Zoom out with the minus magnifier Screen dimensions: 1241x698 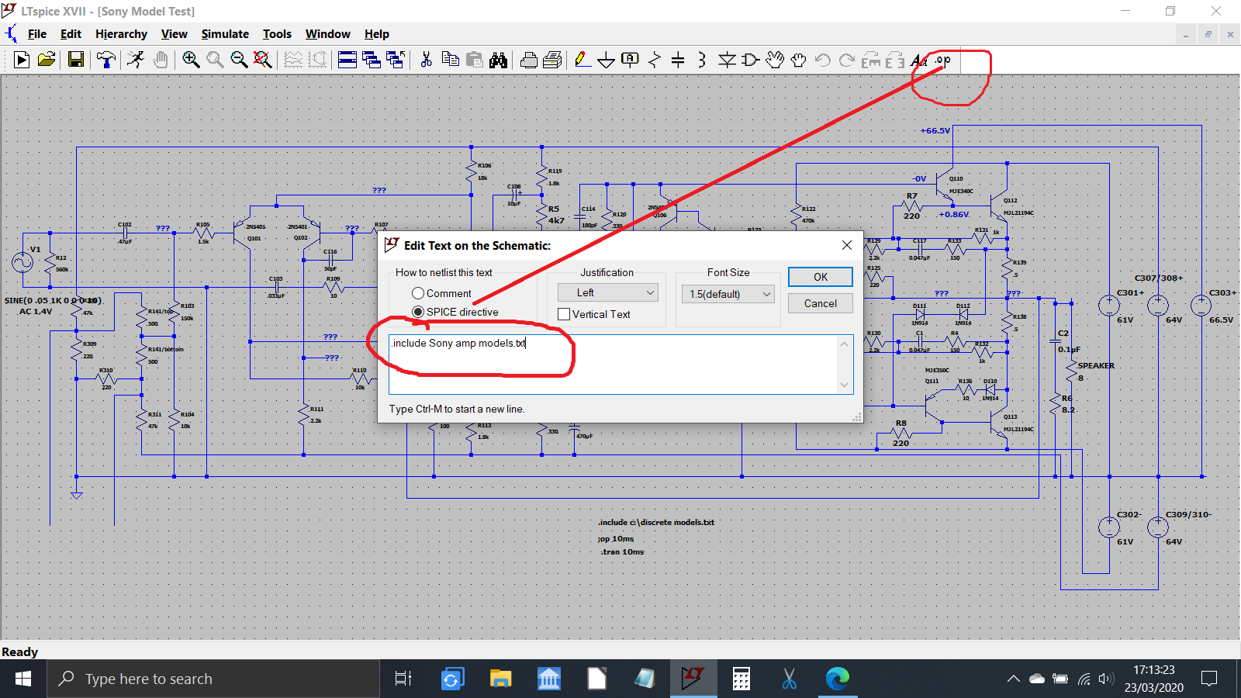pos(239,60)
